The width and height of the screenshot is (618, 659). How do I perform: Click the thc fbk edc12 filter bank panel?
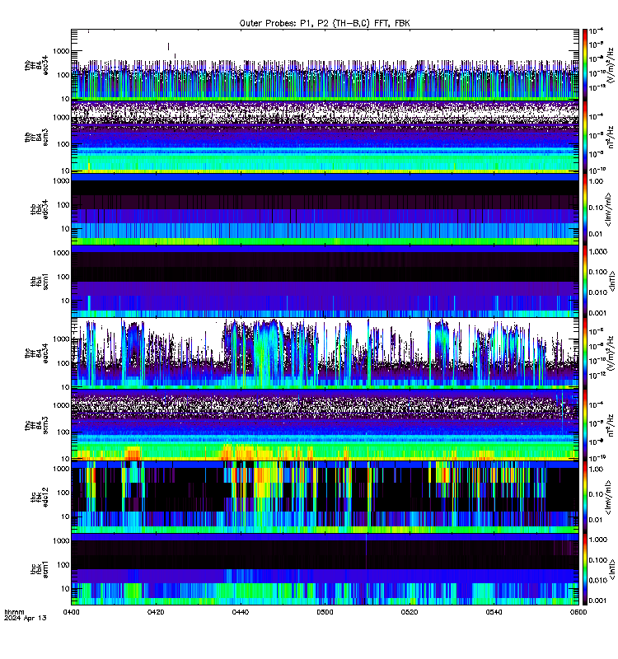pyautogui.click(x=325, y=498)
